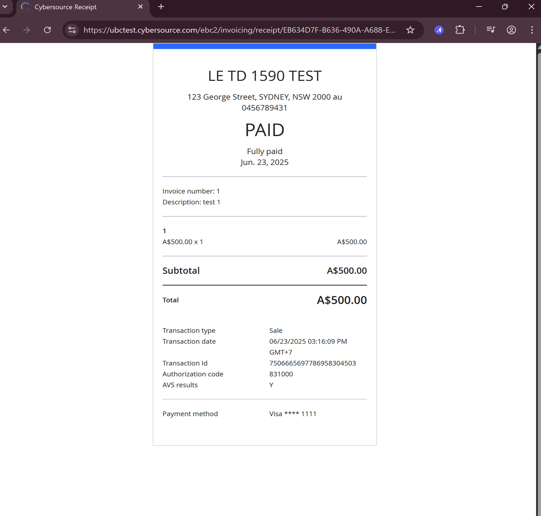Close the Cybersource Receipt tab
The image size is (541, 516).
pos(140,7)
